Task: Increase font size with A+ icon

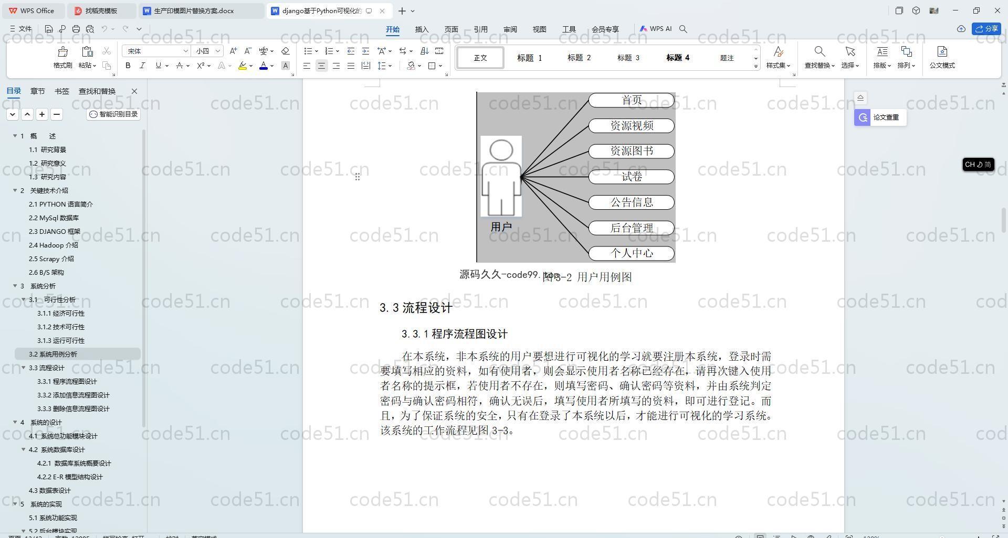Action: tap(233, 51)
